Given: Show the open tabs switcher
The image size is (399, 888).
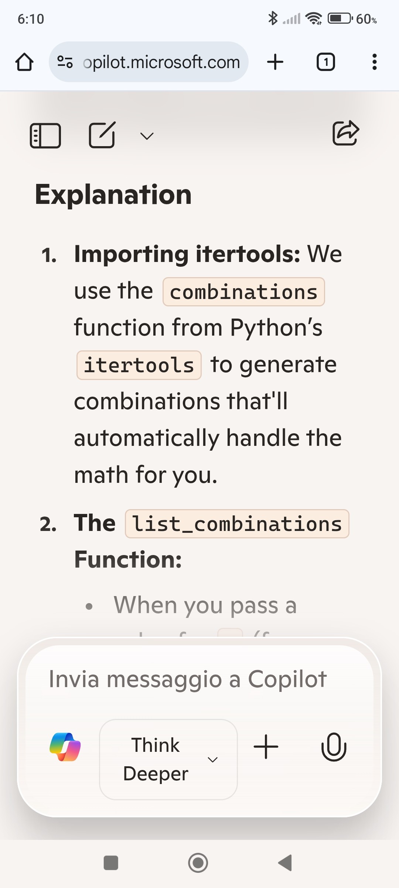Looking at the screenshot, I should [x=326, y=62].
